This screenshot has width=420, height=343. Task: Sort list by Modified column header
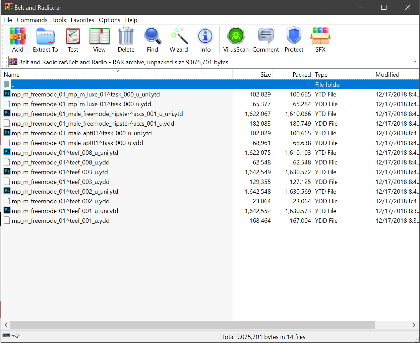[x=387, y=75]
